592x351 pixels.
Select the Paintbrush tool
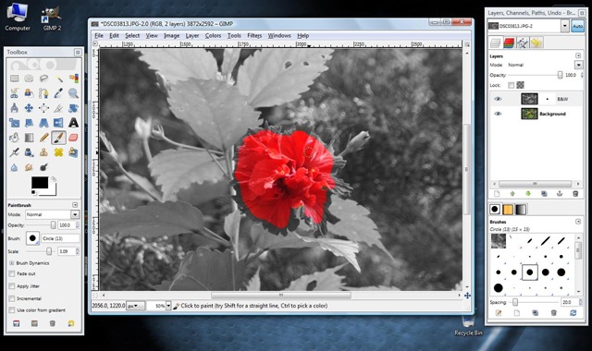coord(58,138)
